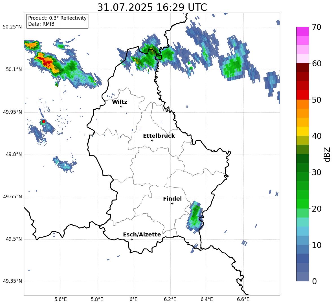
Task: Click the Wiltz station cross marker
Action: click(x=121, y=107)
